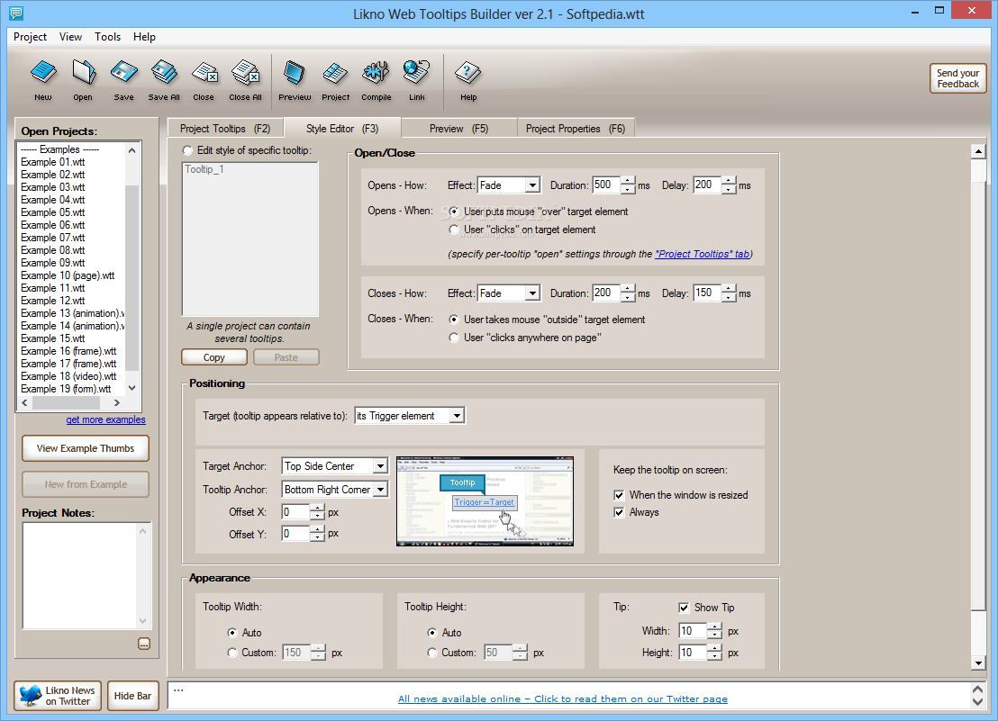Click inside the Project Notes text area
The height and width of the screenshot is (721, 998).
(79, 576)
